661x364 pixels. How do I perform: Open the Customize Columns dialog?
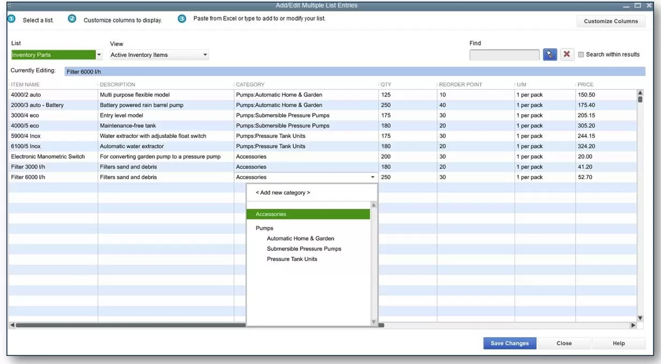pyautogui.click(x=611, y=21)
